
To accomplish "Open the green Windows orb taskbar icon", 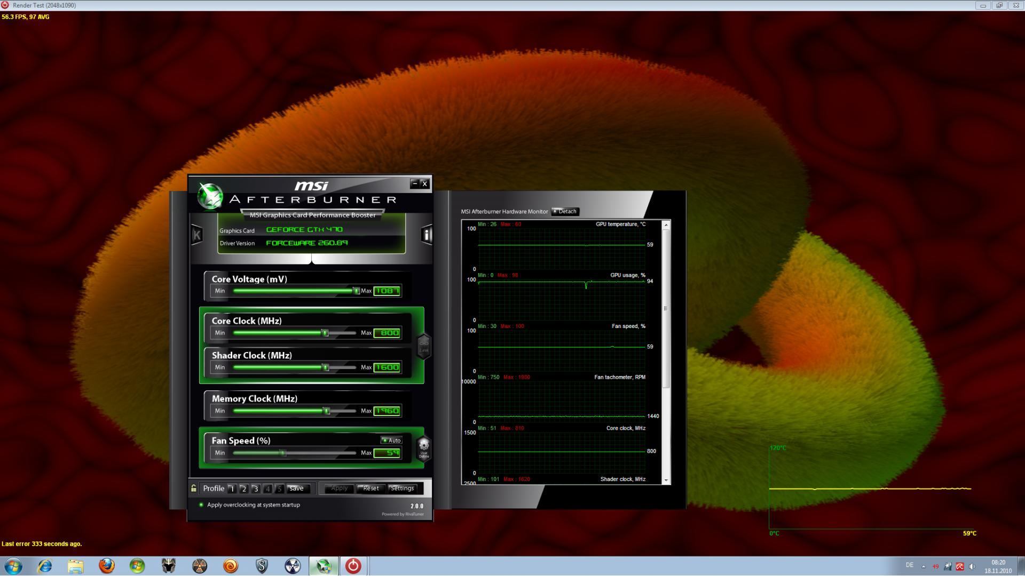I will coord(137,566).
